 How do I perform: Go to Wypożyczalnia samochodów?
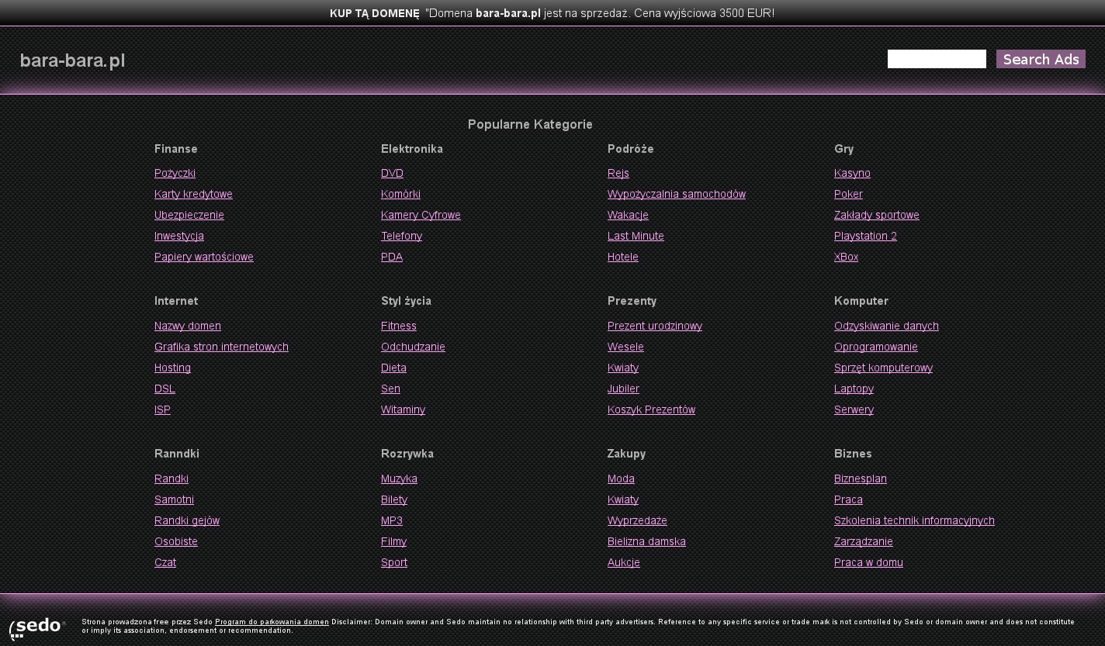point(676,194)
